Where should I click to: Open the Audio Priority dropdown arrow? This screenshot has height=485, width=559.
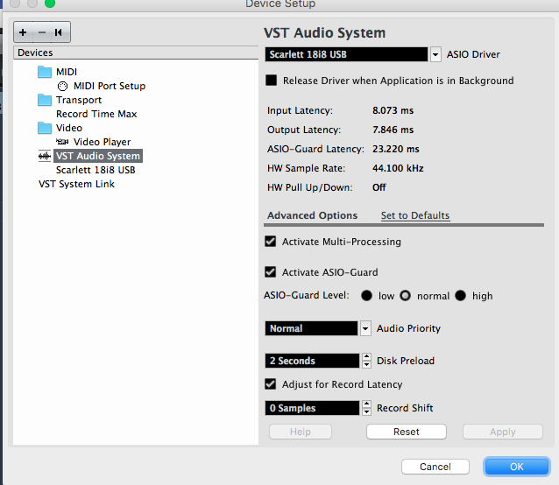(x=365, y=328)
